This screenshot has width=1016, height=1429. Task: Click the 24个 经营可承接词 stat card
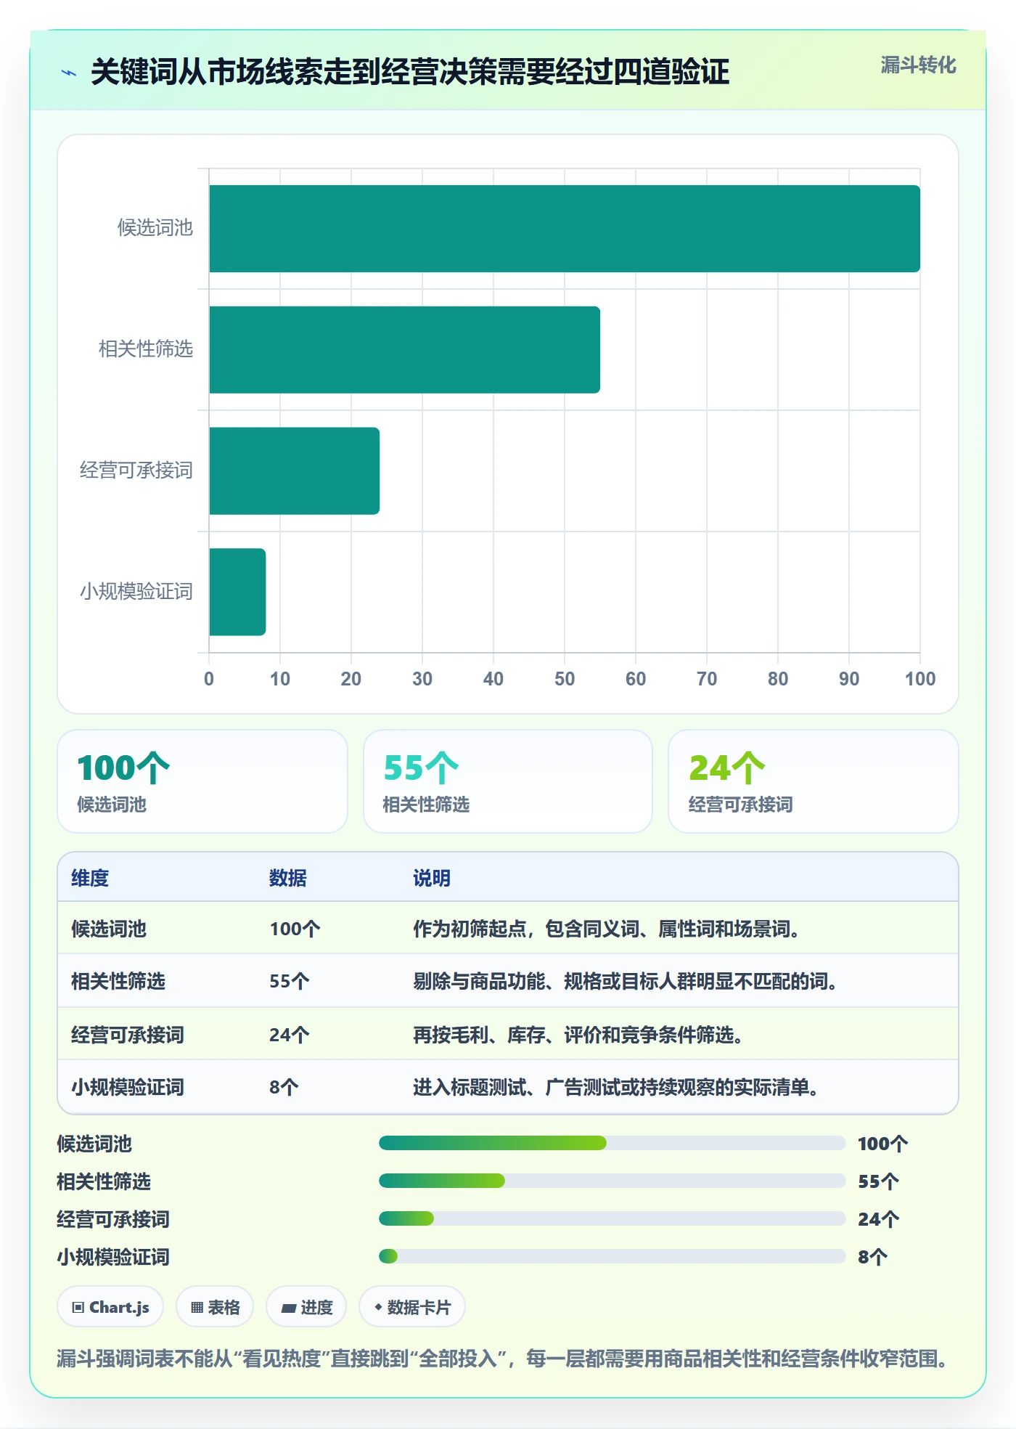[x=814, y=781]
